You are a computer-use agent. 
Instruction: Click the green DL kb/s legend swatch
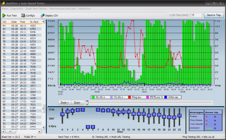(x=93, y=97)
